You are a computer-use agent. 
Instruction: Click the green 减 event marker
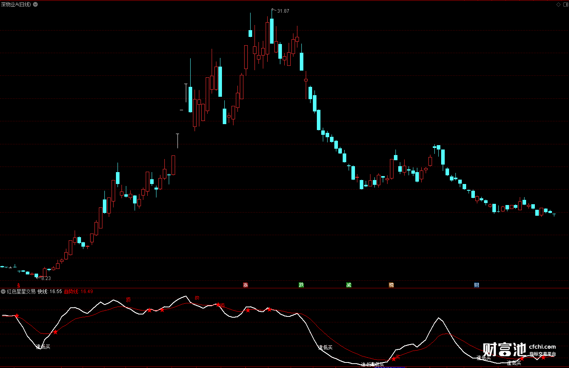349,285
